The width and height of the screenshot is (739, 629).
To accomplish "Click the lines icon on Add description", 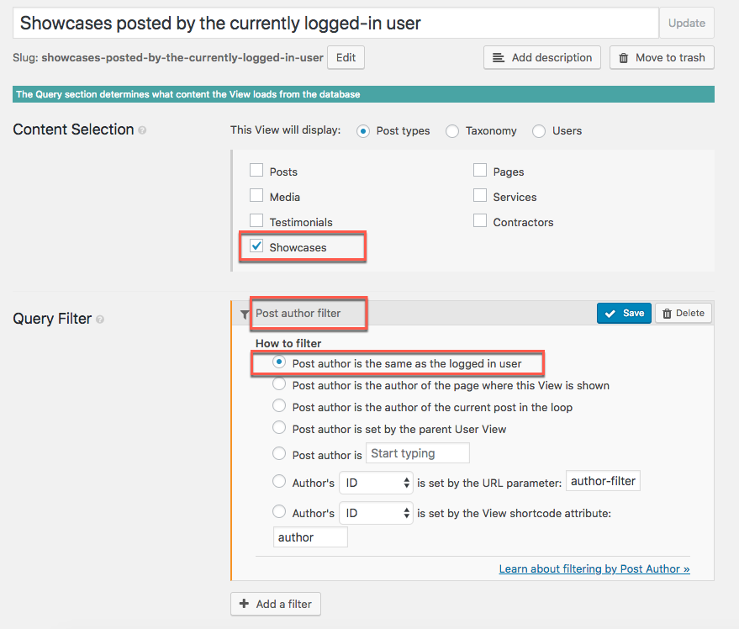I will 499,57.
